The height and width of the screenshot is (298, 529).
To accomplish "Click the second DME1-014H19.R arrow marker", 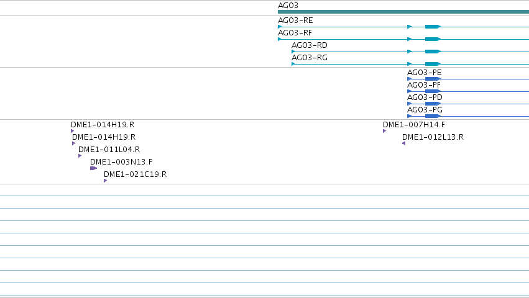I will tap(74, 143).
